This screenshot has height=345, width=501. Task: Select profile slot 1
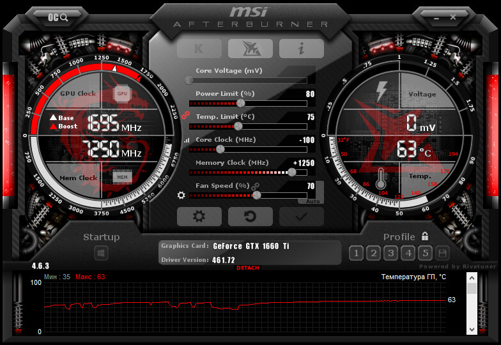(x=357, y=253)
